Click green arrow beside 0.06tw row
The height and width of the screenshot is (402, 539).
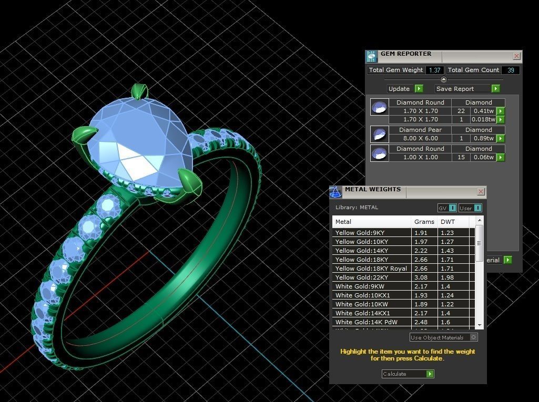pyautogui.click(x=501, y=157)
